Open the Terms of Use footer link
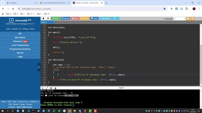The width and height of the screenshot is (202, 113). tap(23, 102)
